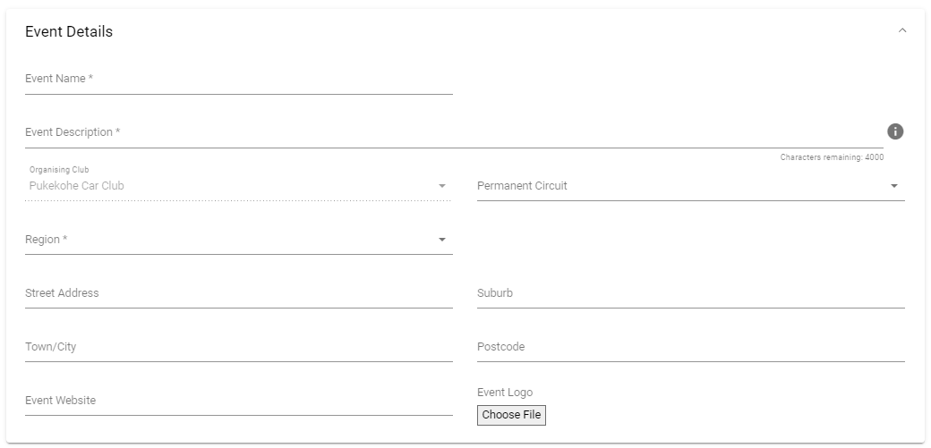Screen dimensions: 931x448
Task: Click the Event Details section heading
Action: (x=69, y=31)
